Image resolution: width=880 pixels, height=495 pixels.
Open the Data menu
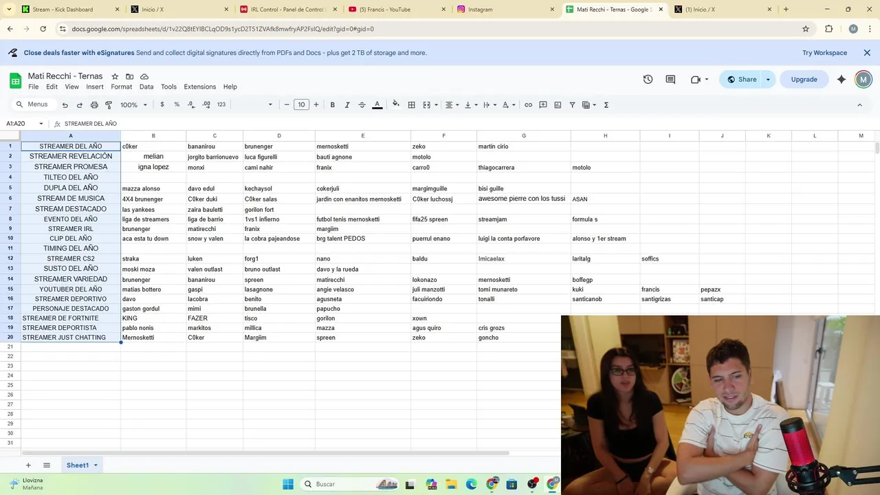146,87
